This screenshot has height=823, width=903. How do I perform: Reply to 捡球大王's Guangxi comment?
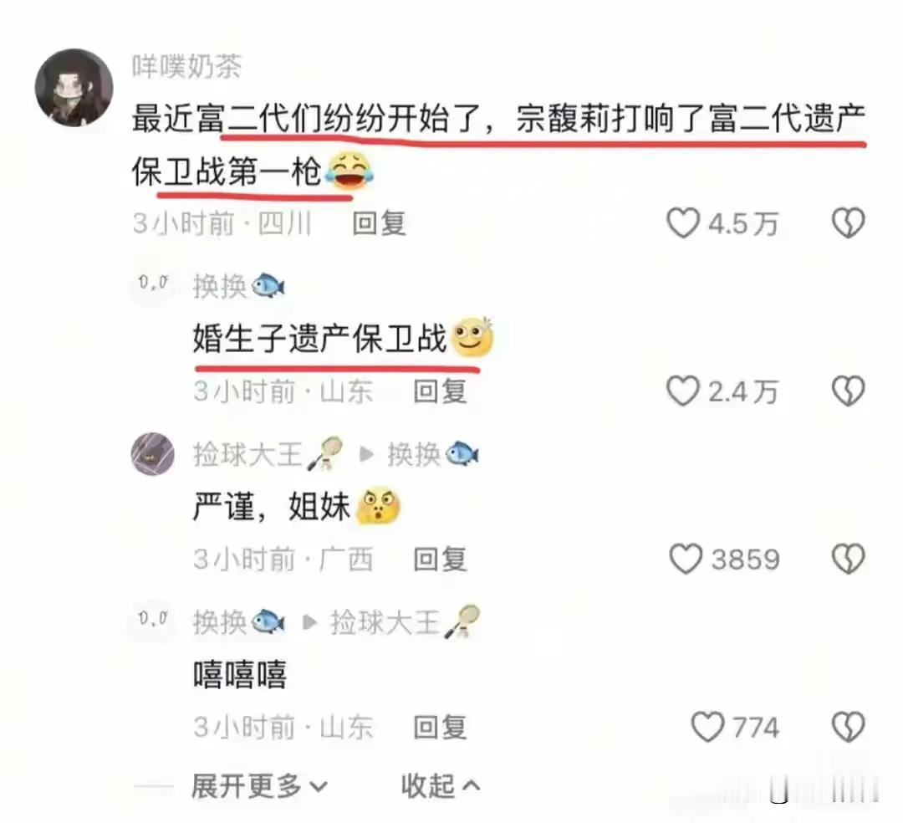[441, 560]
